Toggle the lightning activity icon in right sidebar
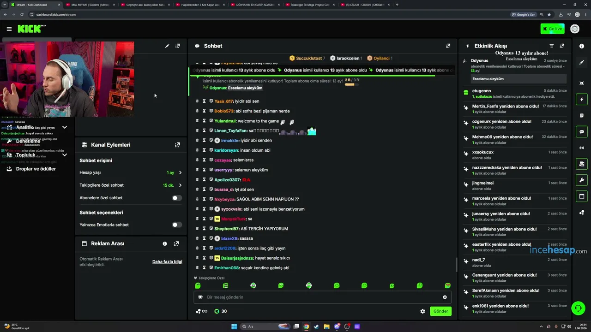The height and width of the screenshot is (332, 591). [x=582, y=100]
